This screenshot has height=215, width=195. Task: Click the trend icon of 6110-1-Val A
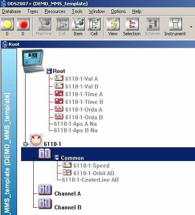pyautogui.click(x=59, y=78)
